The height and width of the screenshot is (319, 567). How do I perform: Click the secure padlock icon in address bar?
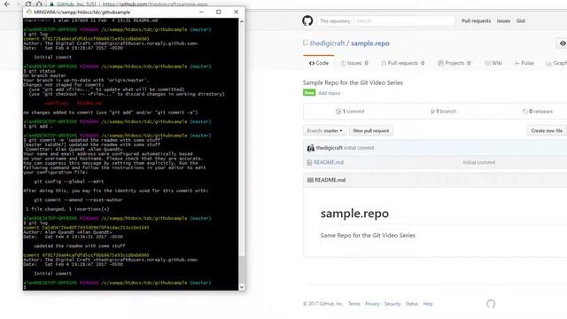(51, 4)
